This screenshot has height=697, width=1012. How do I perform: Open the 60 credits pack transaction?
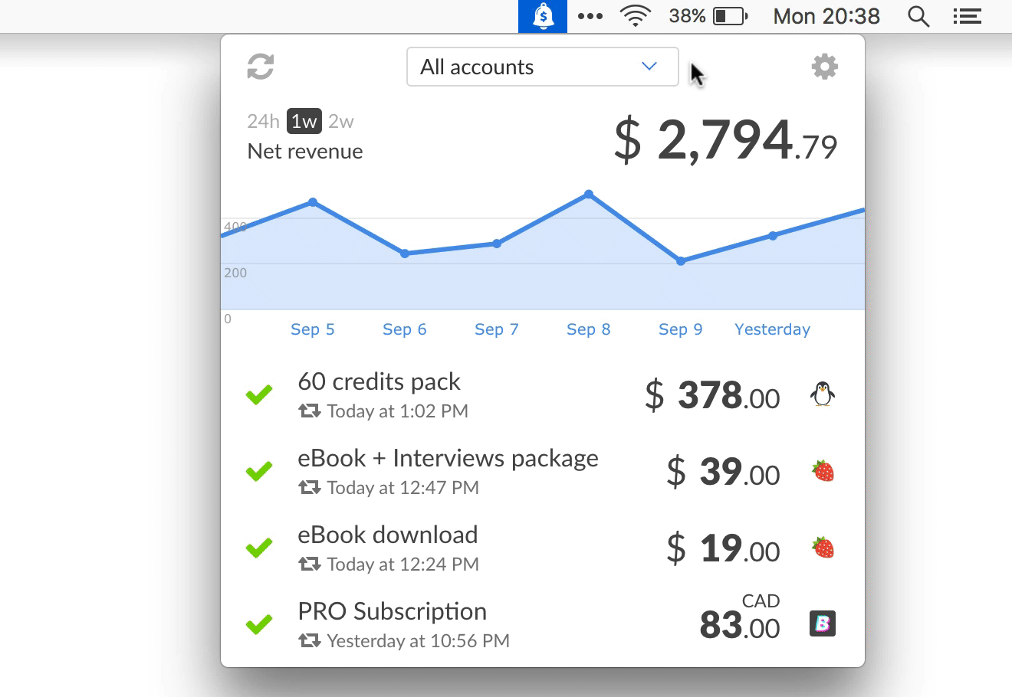coord(543,395)
